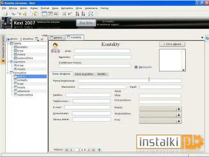Add new record with plus icon
Viewport: 209px width, 157px height.
[x=99, y=150]
